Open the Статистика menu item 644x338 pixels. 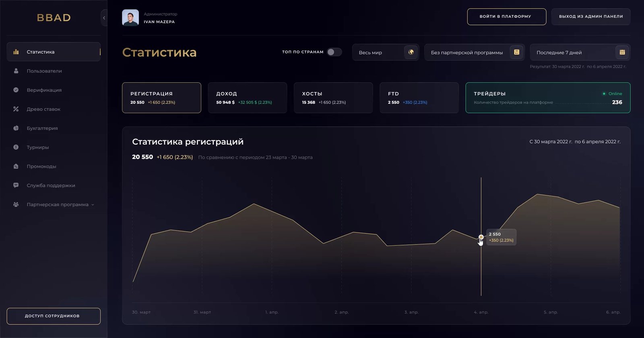click(x=54, y=52)
